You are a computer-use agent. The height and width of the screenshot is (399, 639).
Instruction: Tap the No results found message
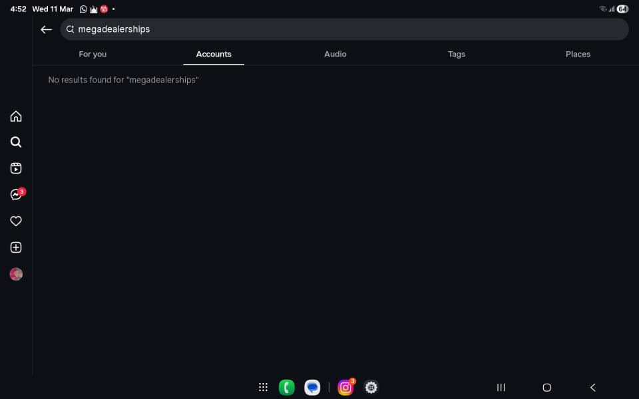[x=124, y=80]
